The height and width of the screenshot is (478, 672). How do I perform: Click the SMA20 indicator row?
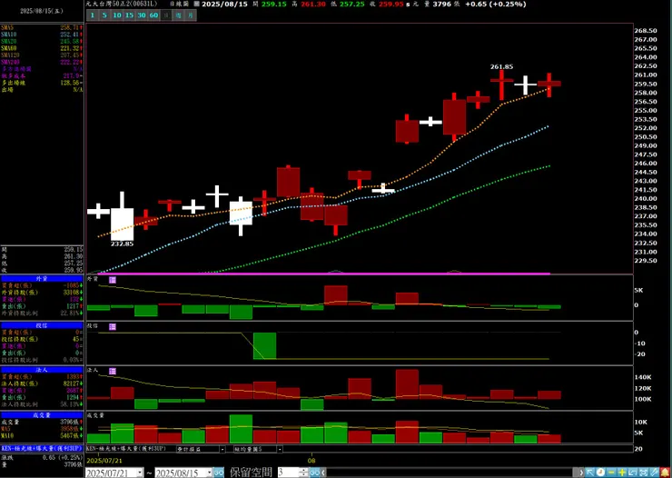(x=42, y=41)
